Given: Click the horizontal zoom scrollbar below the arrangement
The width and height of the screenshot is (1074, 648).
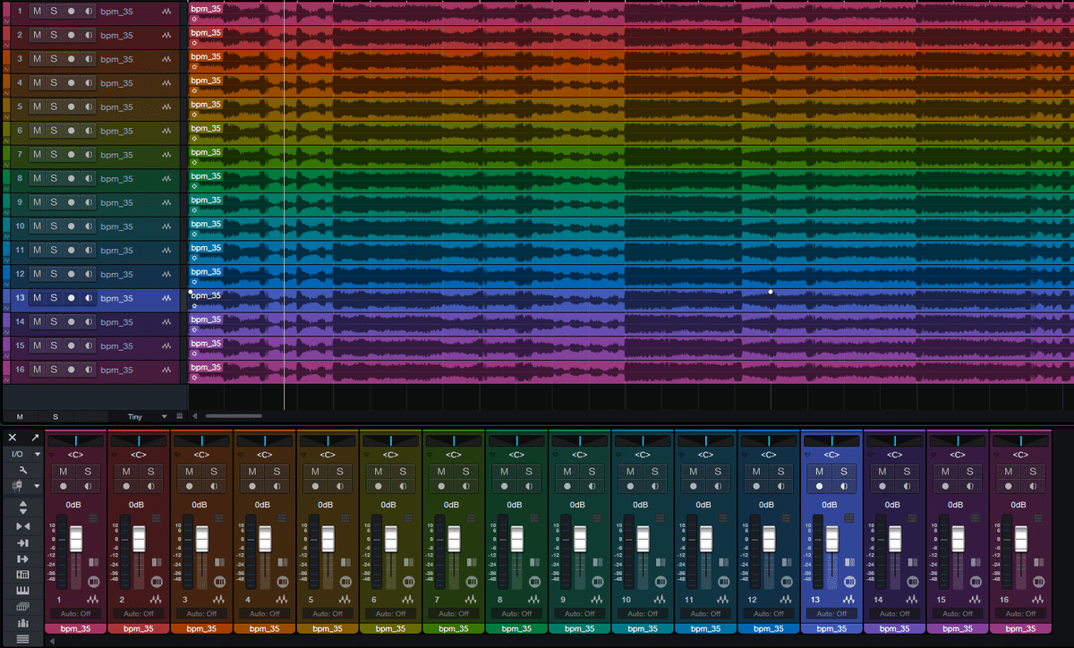Looking at the screenshot, I should pos(234,415).
